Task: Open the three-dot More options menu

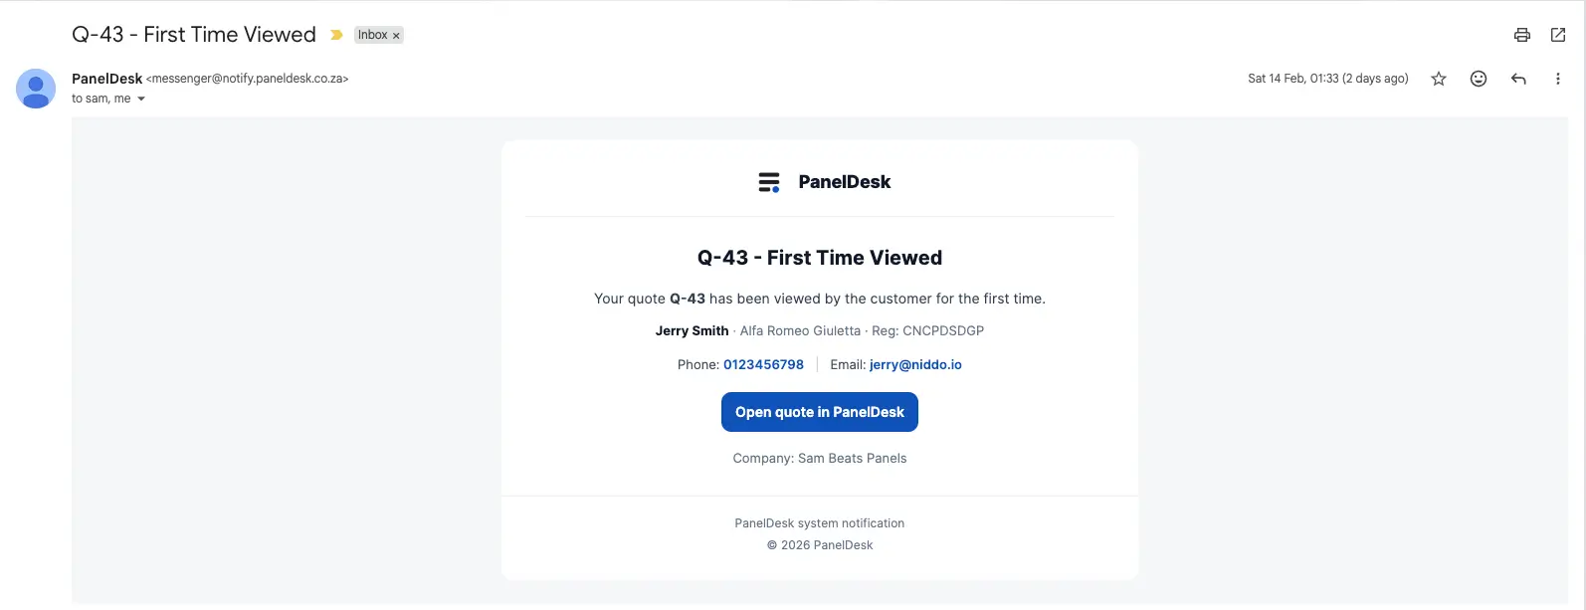Action: point(1557,79)
